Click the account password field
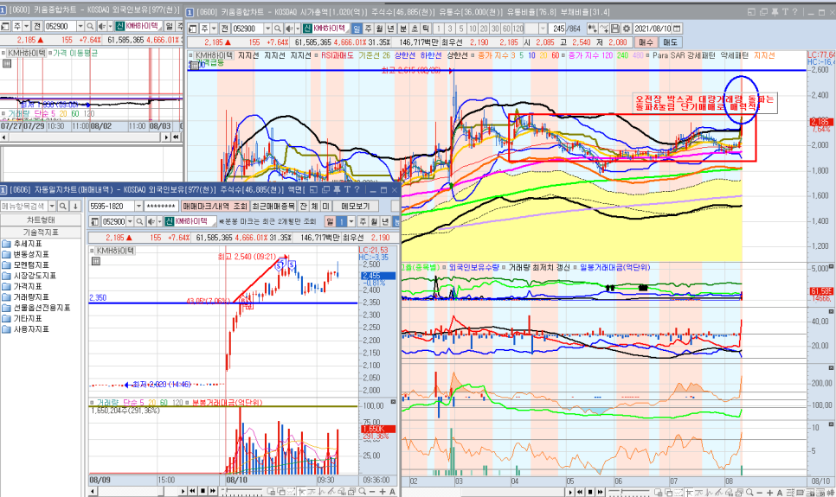 pyautogui.click(x=162, y=207)
